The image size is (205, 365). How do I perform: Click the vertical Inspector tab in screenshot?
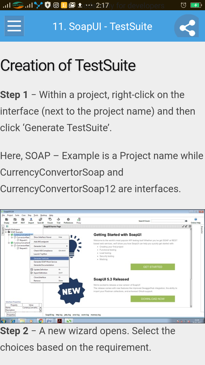point(202,230)
